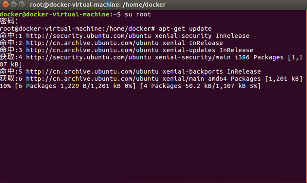Close the terminal window
This screenshot has height=183, width=307.
[x=5, y=5]
